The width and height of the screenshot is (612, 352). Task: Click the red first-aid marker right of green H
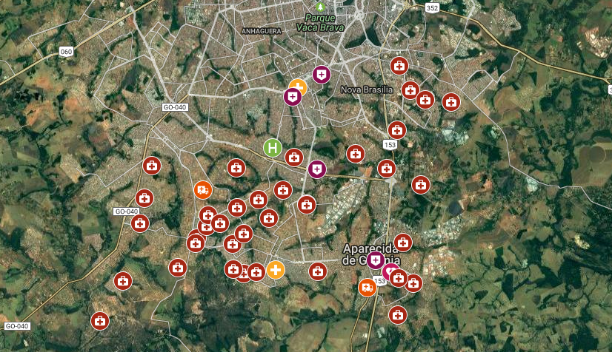tap(294, 158)
